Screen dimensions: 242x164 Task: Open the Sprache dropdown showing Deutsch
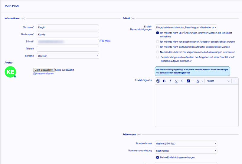pyautogui.click(x=68, y=56)
